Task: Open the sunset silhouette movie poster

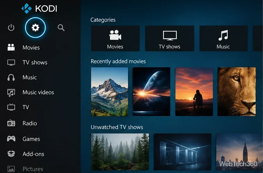Action: tap(194, 92)
